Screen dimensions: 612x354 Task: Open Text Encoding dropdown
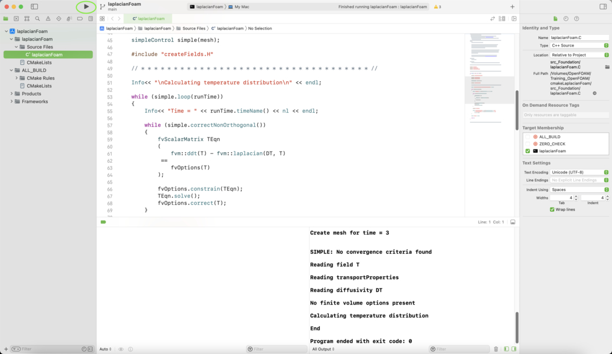pos(579,172)
